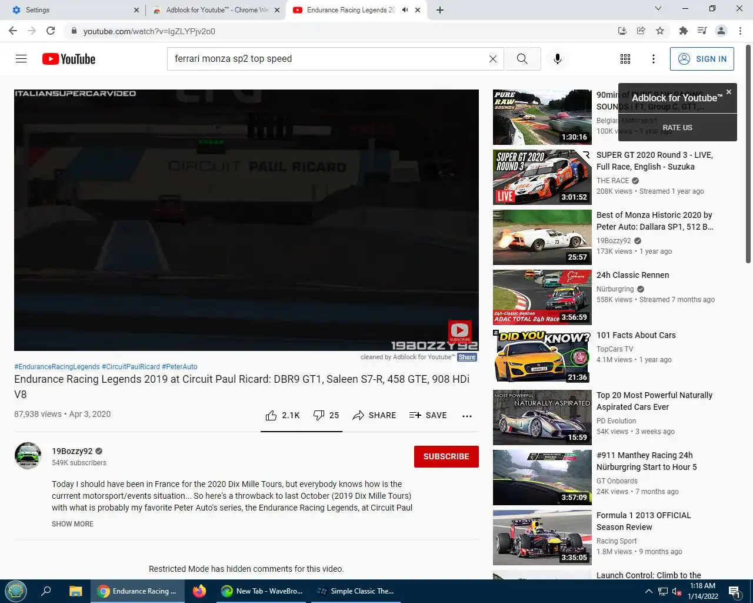The width and height of the screenshot is (753, 603).
Task: Click RATE US in Adblock popup
Action: click(x=677, y=128)
